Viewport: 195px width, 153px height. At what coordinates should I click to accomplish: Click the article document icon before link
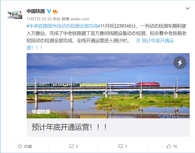click(x=138, y=40)
